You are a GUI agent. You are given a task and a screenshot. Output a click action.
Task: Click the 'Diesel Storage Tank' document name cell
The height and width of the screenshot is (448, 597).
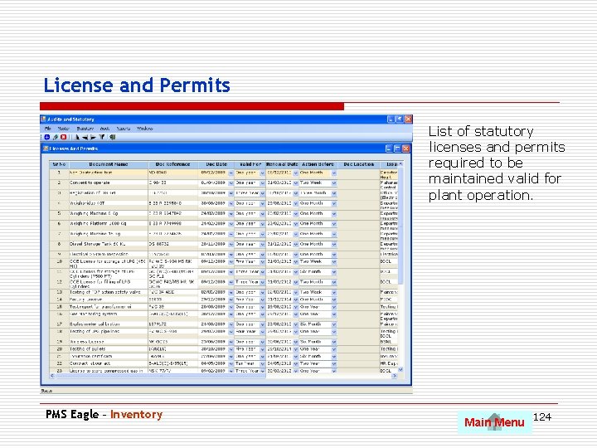point(108,244)
